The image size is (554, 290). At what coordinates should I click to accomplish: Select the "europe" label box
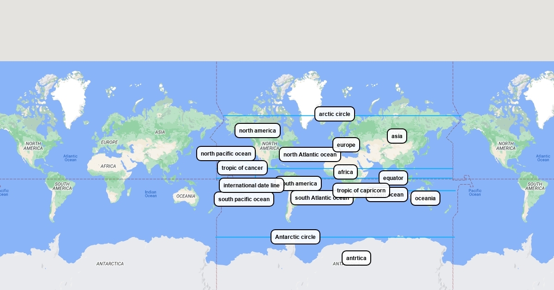[346, 145]
